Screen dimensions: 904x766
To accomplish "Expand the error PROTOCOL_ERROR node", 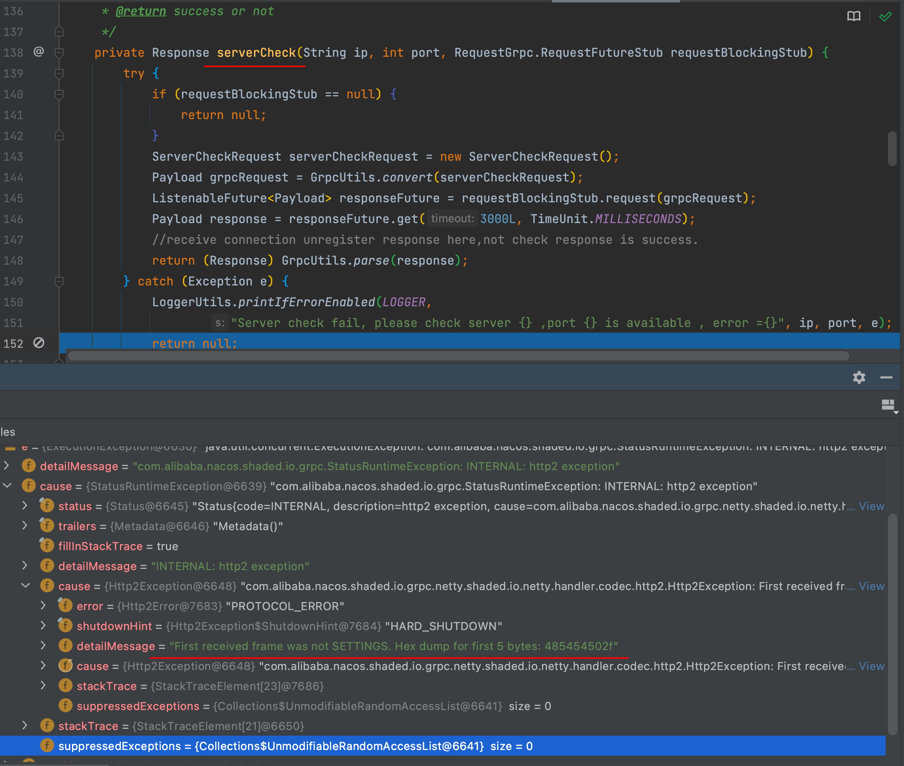I will [43, 605].
